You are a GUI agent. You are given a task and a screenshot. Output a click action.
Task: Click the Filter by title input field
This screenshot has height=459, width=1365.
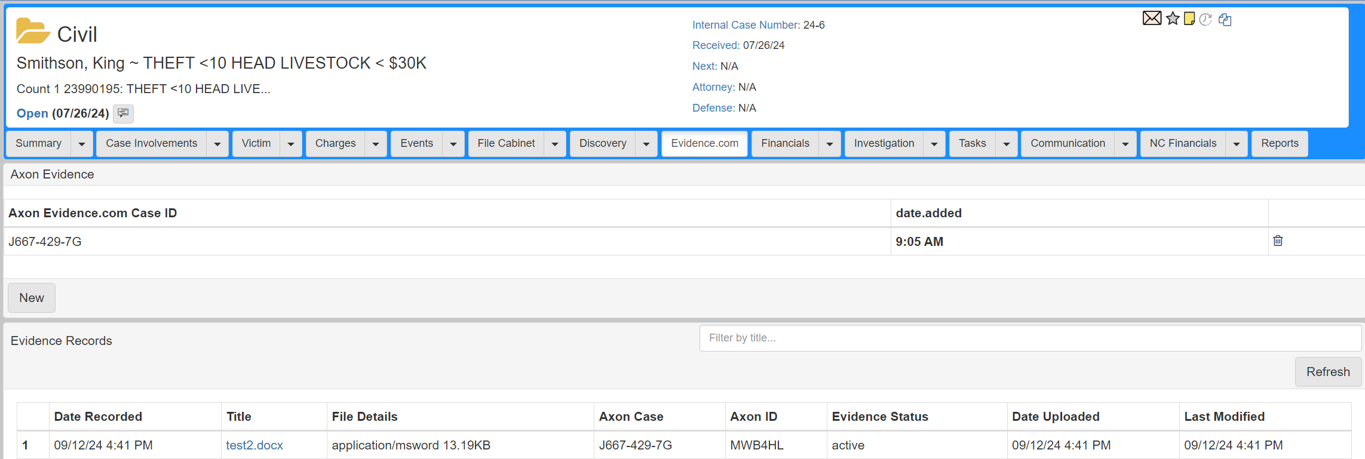pos(1030,338)
